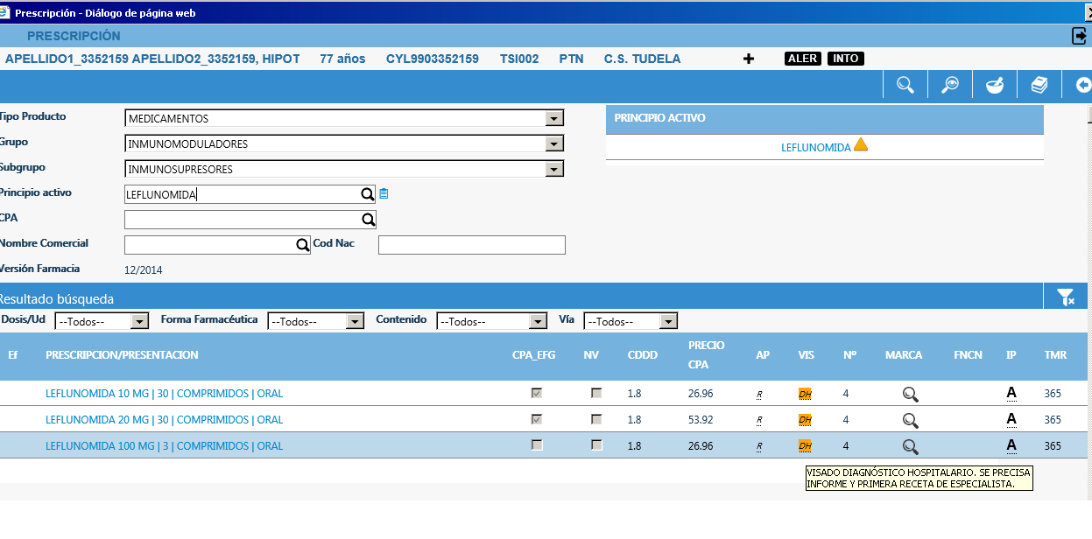The height and width of the screenshot is (539, 1092).
Task: Open the Forma Farmacéutica filter dropdown
Action: [x=355, y=322]
